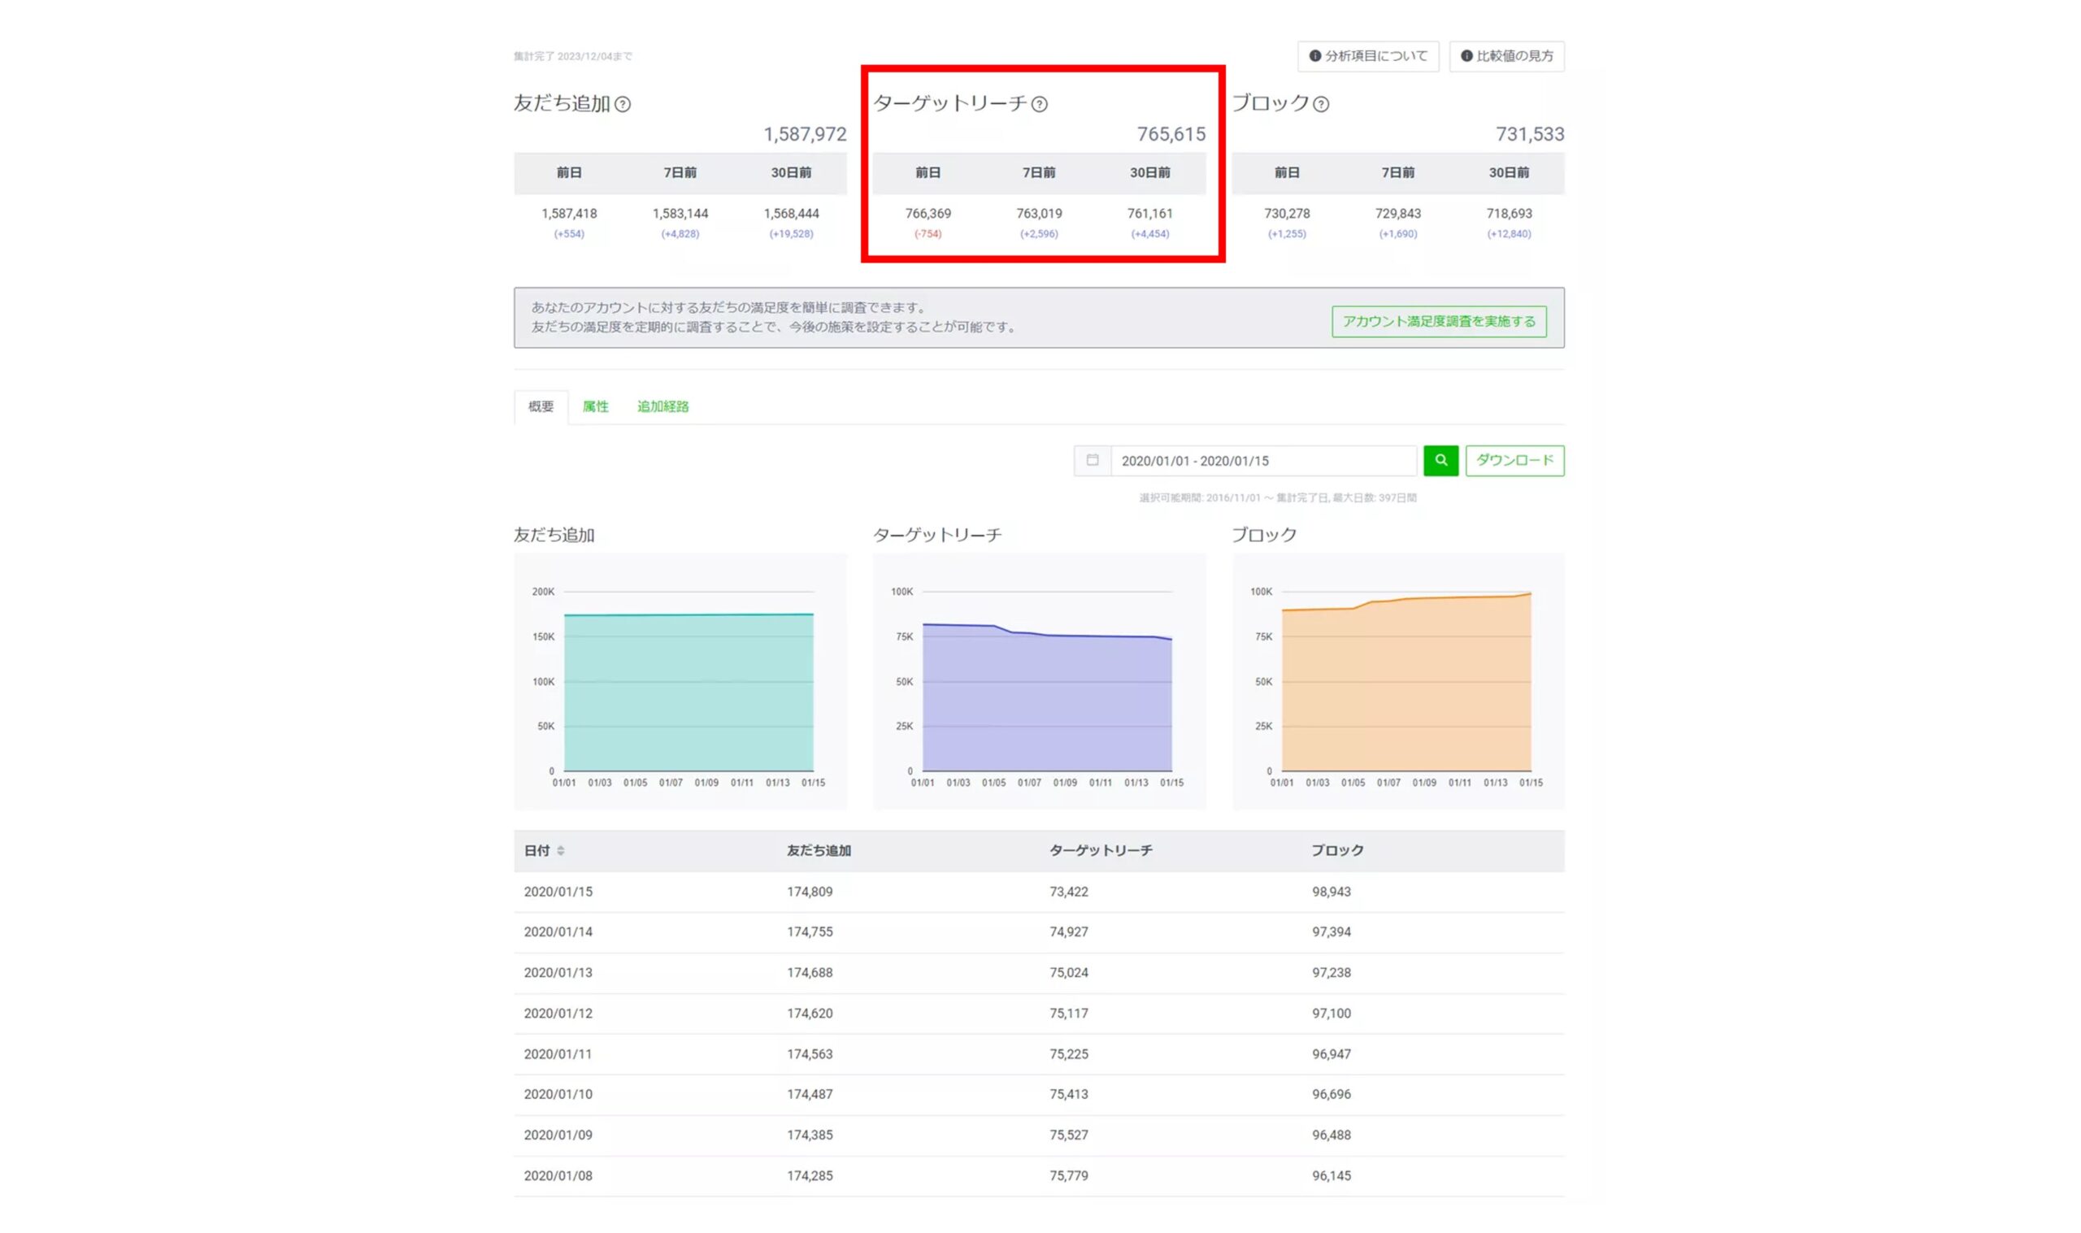Screen dimensions: 2081x1233
Task: Switch to the 追加経路 tab
Action: (x=663, y=406)
